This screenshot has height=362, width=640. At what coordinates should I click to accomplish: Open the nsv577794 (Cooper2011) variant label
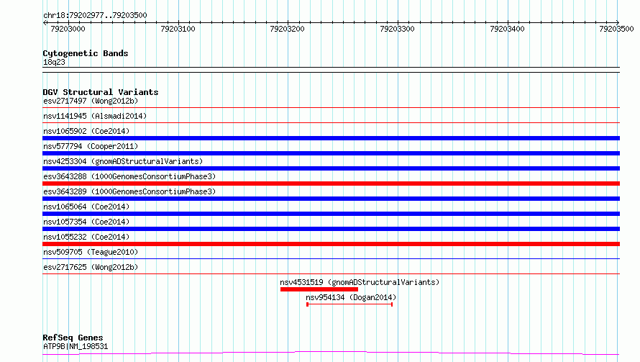91,146
